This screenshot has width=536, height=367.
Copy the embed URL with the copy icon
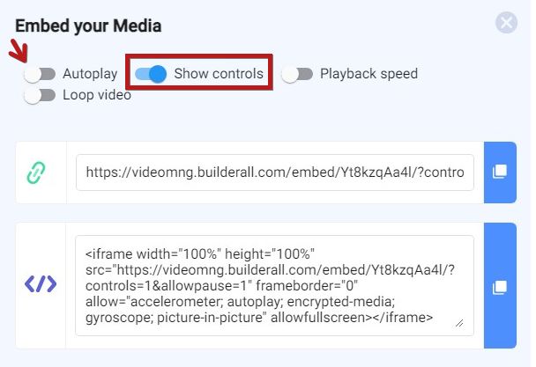click(500, 172)
